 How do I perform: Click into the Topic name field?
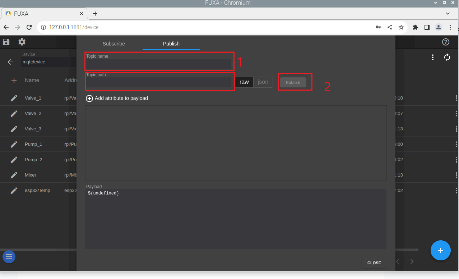[159, 64]
